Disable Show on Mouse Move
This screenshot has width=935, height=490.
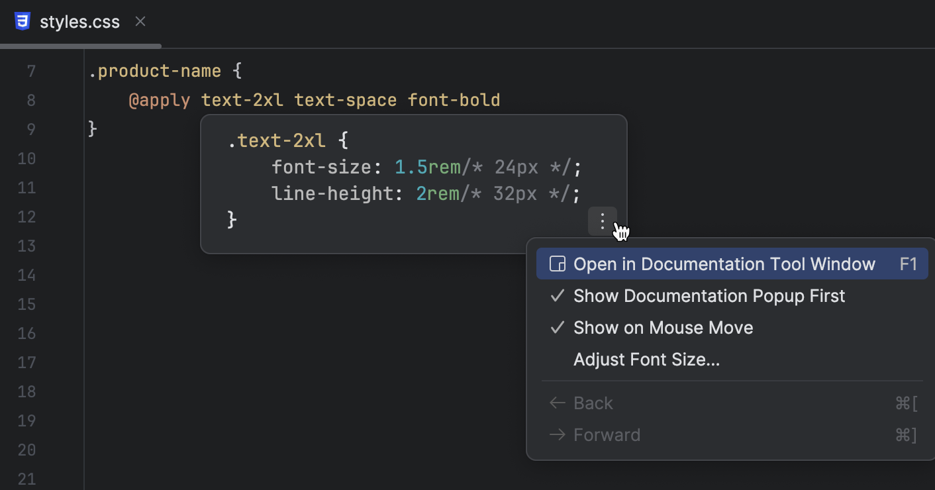pyautogui.click(x=663, y=328)
